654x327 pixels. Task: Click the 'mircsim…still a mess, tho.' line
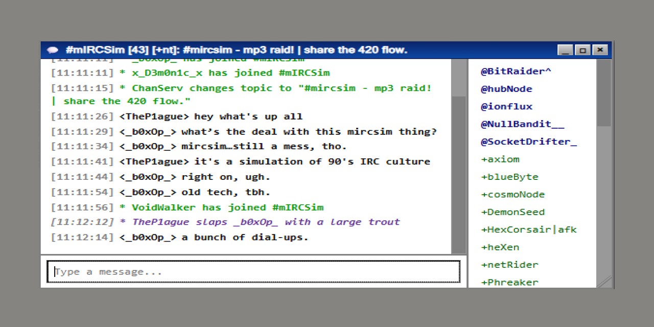[x=199, y=146]
